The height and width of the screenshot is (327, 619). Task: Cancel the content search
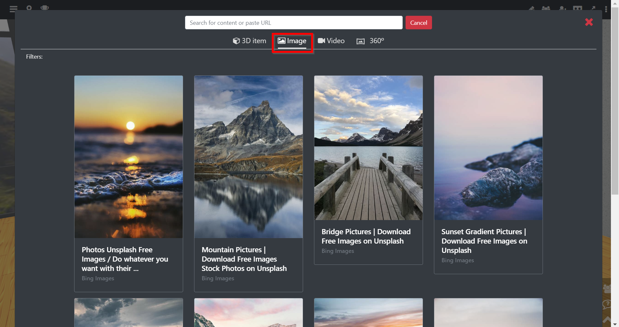tap(418, 23)
